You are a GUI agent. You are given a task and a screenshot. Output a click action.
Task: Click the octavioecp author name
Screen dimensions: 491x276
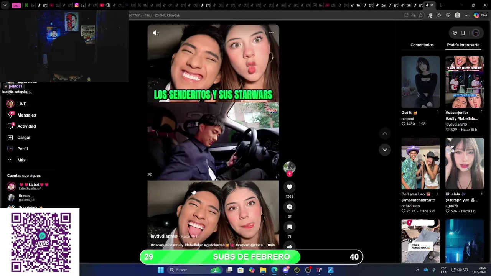point(410,206)
